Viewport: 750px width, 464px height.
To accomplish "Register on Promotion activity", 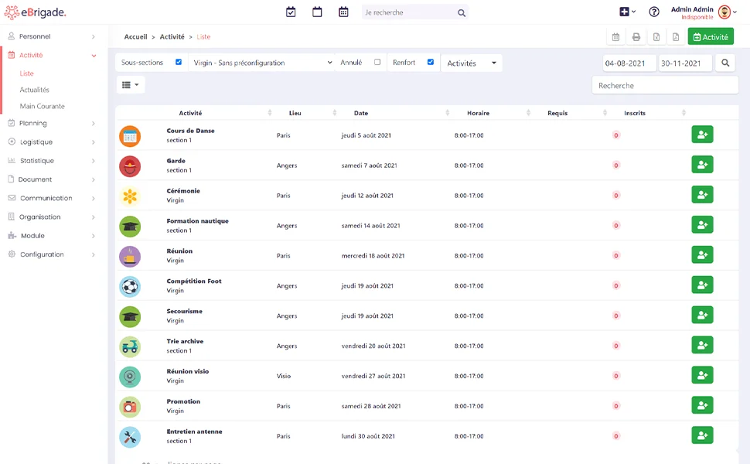I will 702,406.
